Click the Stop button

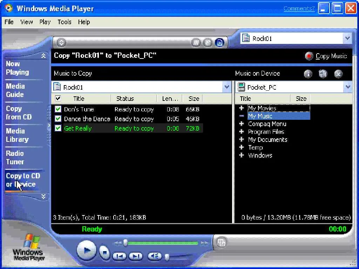coord(104,252)
